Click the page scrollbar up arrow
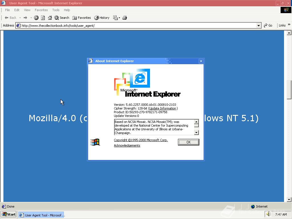Image resolution: width=292 pixels, height=219 pixels. [289, 33]
